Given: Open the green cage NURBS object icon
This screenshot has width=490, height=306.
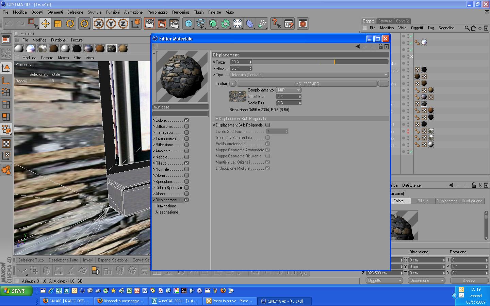Looking at the screenshot, I should point(213,23).
